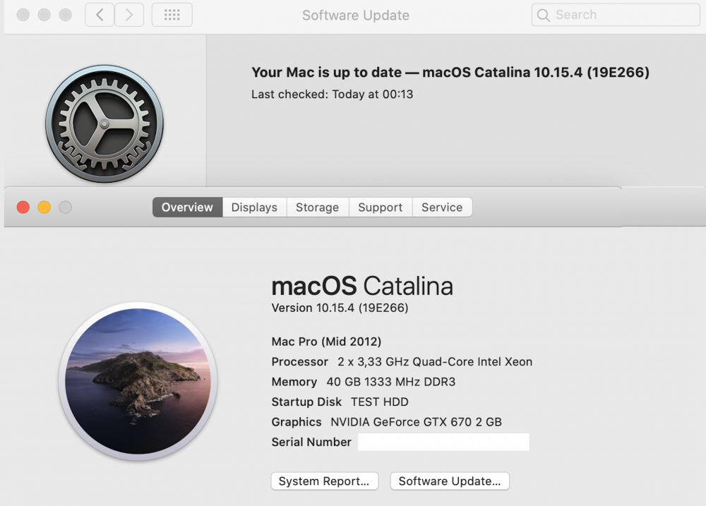This screenshot has height=506, width=706.
Task: Click 'TEST HDD' startup disk value
Action: point(380,402)
